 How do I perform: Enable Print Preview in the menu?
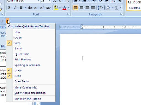point(31,60)
